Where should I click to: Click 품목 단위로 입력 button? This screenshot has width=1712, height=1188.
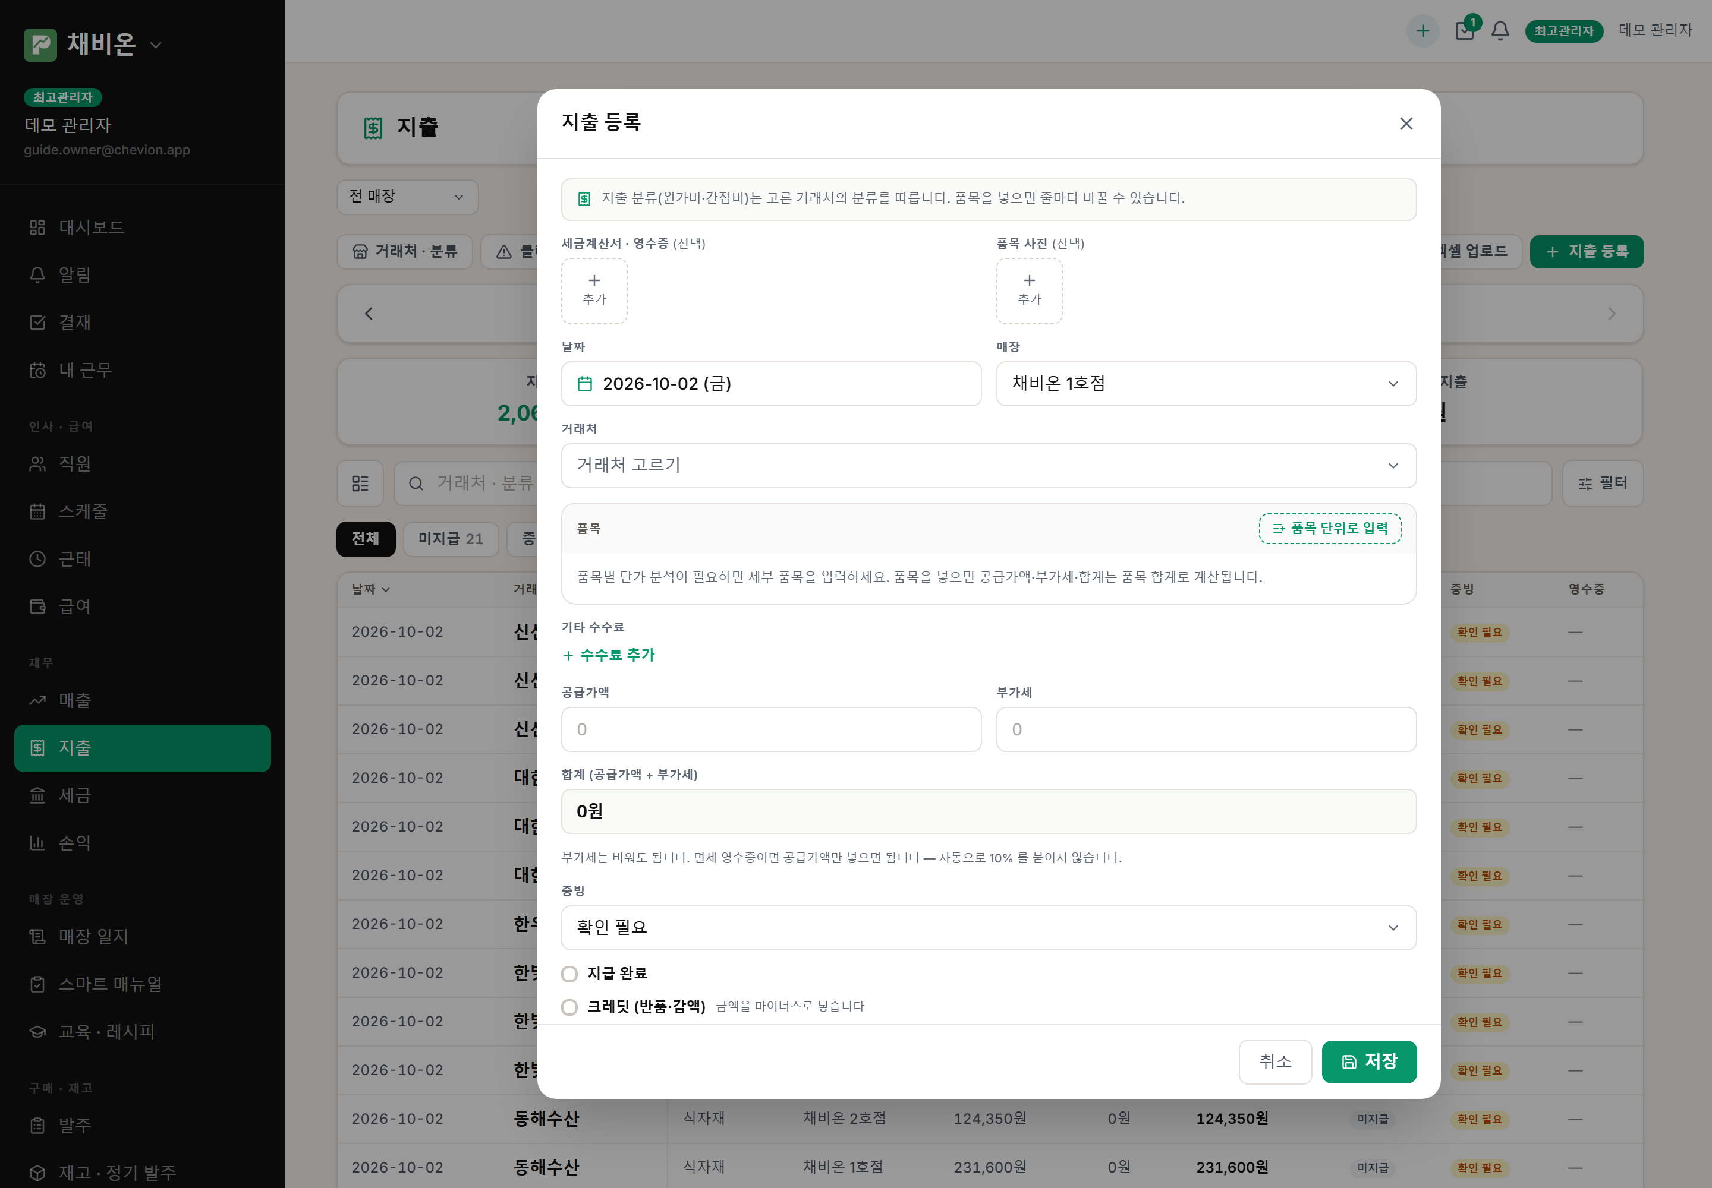pos(1330,529)
